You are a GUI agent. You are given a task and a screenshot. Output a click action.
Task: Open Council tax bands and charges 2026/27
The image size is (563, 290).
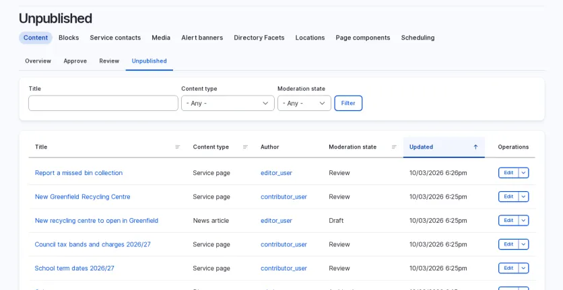click(x=93, y=244)
